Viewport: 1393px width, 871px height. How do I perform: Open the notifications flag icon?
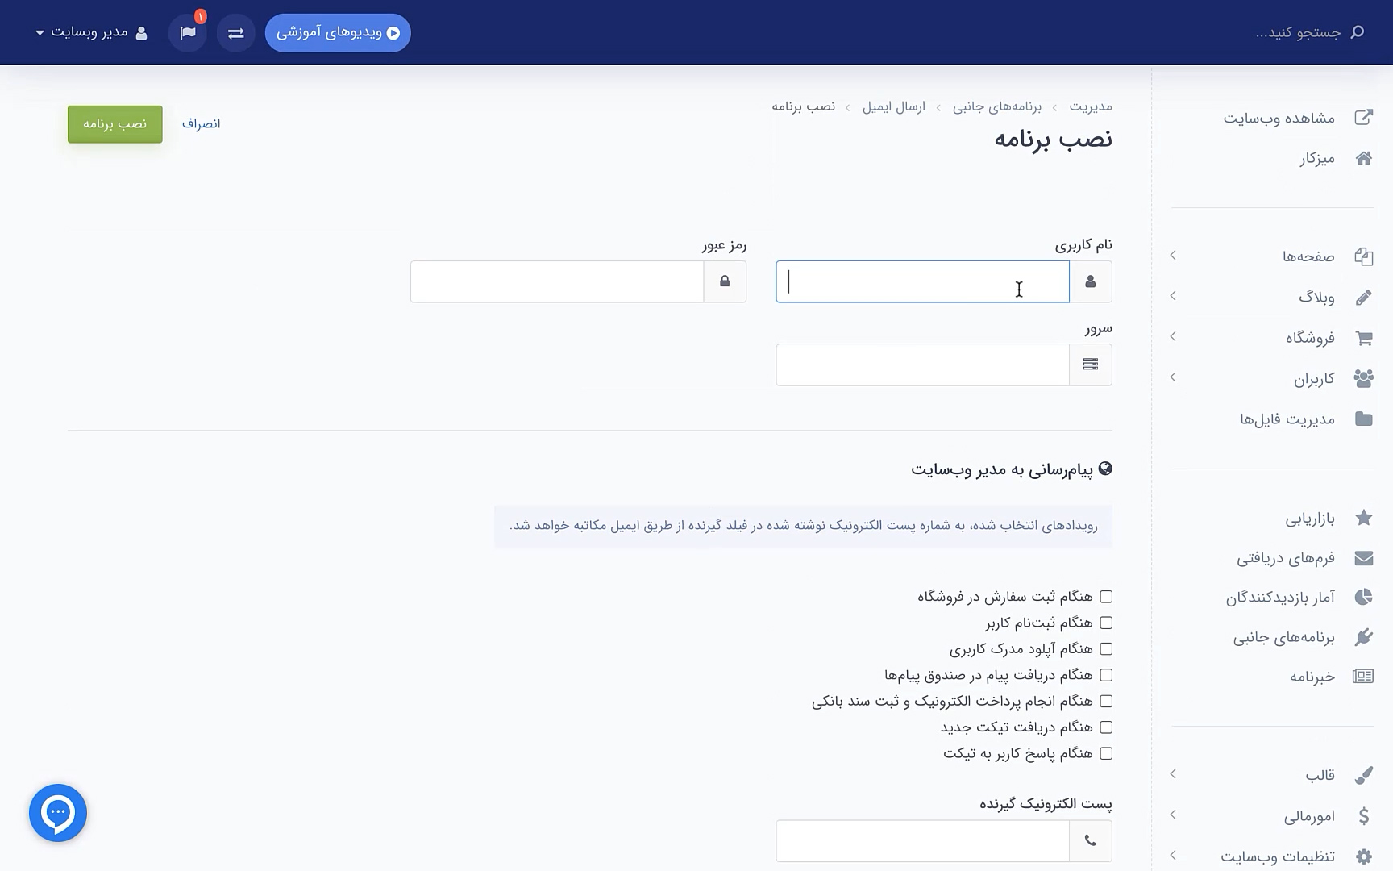(x=188, y=33)
